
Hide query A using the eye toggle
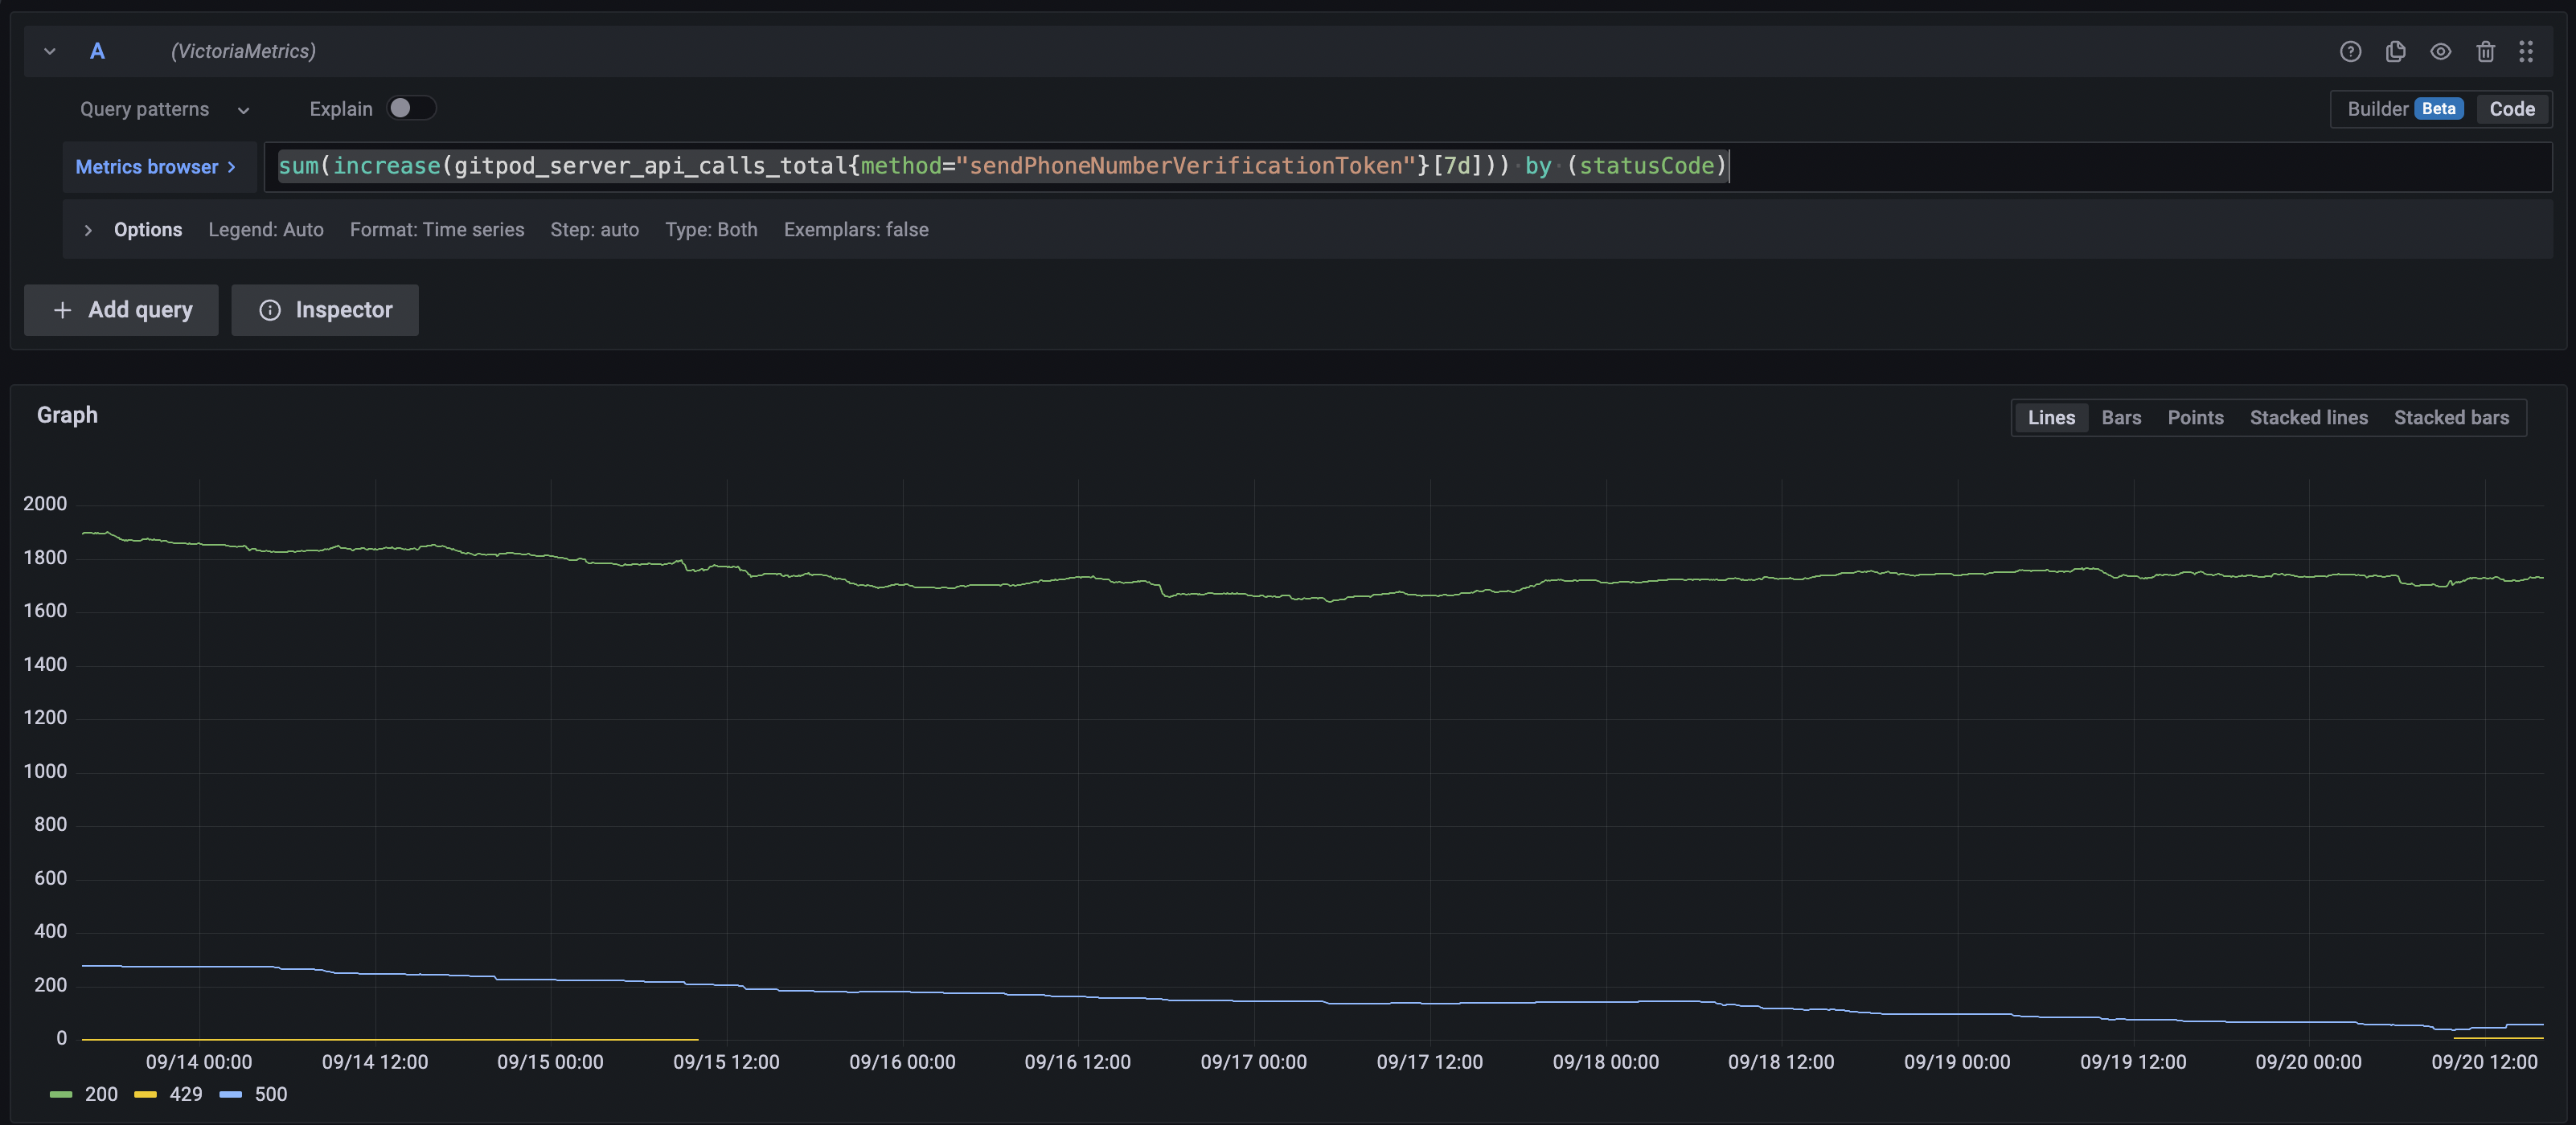2441,51
